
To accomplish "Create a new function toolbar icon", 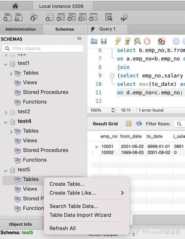I will [93, 17].
